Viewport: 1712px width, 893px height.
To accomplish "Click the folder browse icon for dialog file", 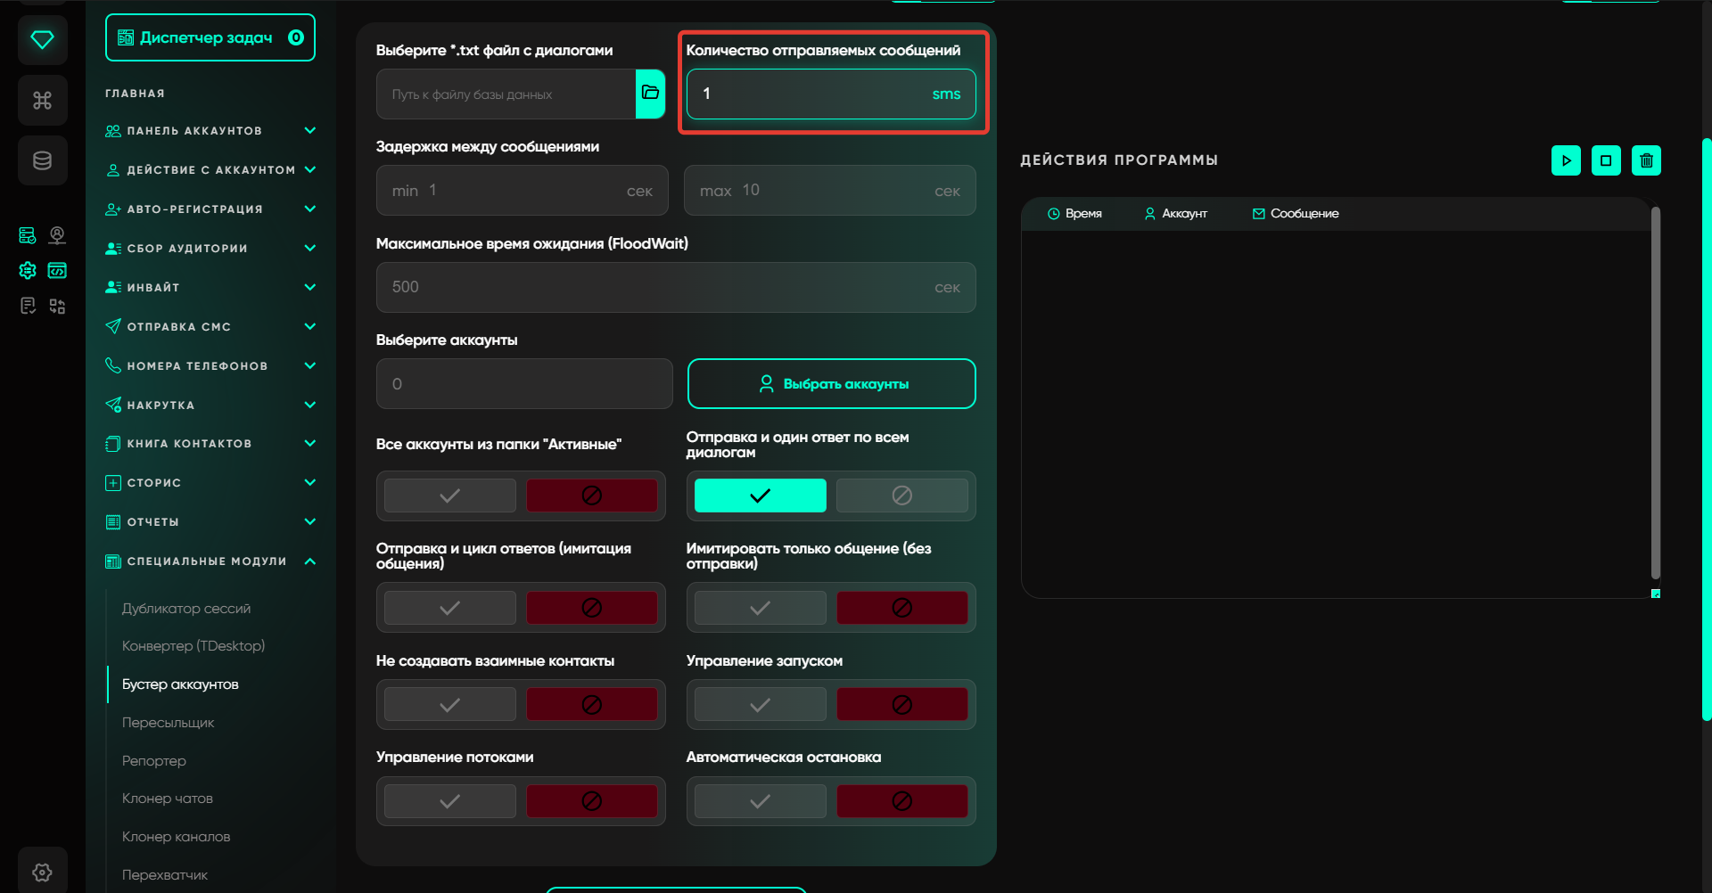I will tap(650, 94).
